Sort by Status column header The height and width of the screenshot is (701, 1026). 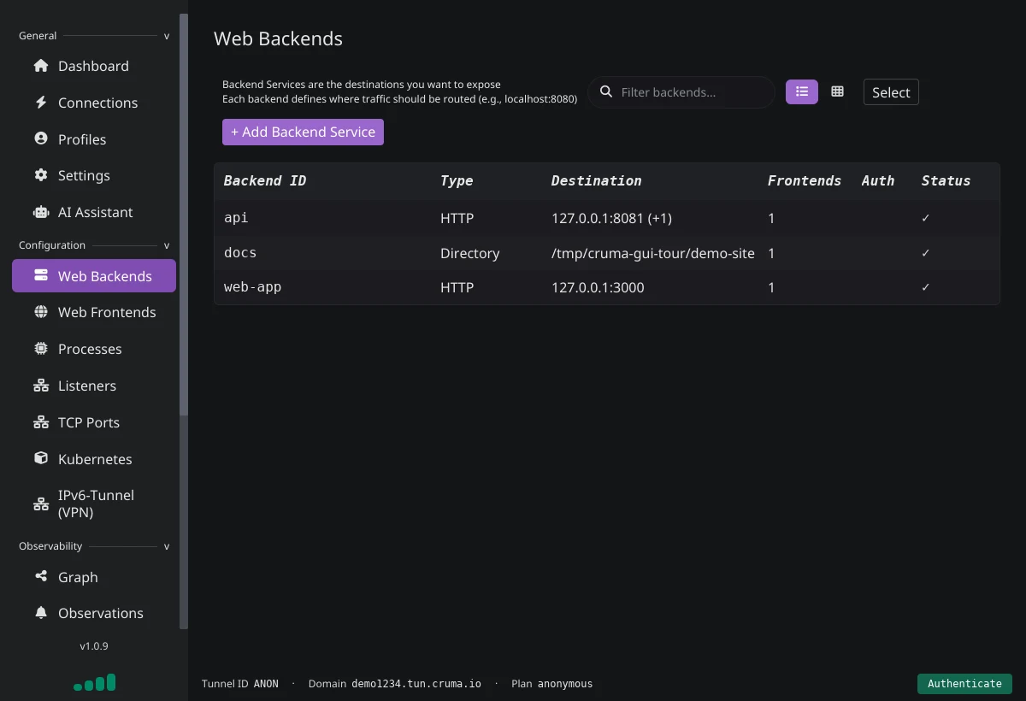946,180
